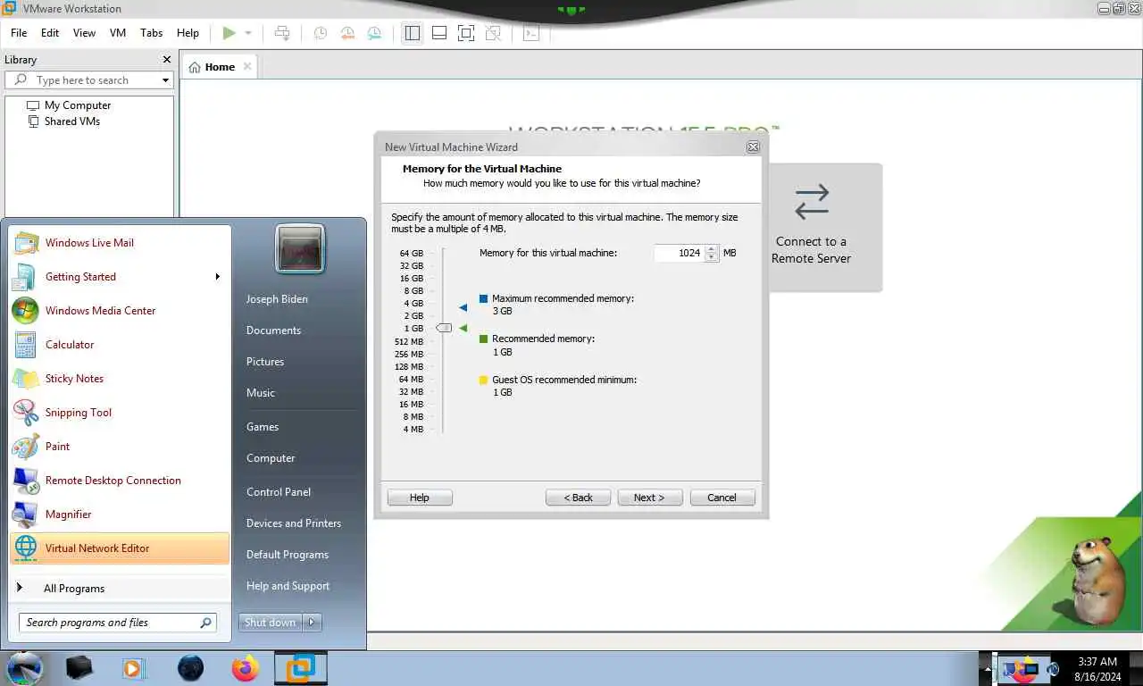Click the Send Ctrl+Alt+Del toolbar icon

(282, 33)
